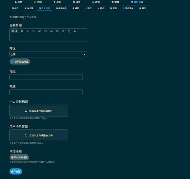
Task: Switch to rich text mode (A icon)
Action: coord(16,31)
